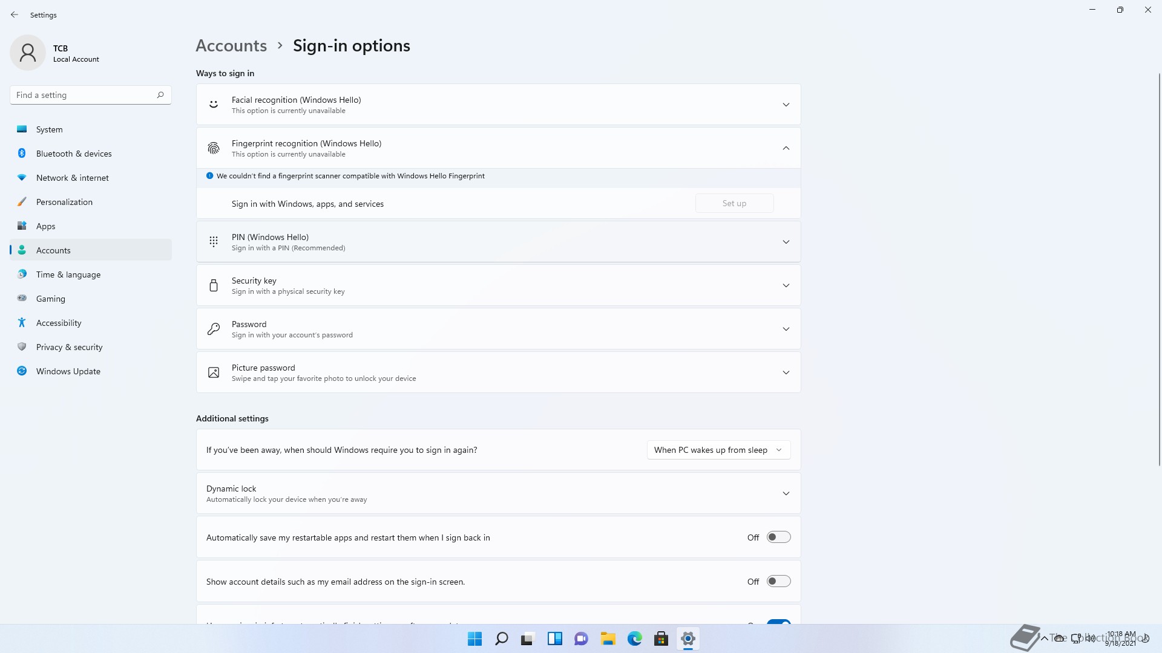Open Gaming in the sidebar
Viewport: 1162px width, 653px height.
pos(91,299)
